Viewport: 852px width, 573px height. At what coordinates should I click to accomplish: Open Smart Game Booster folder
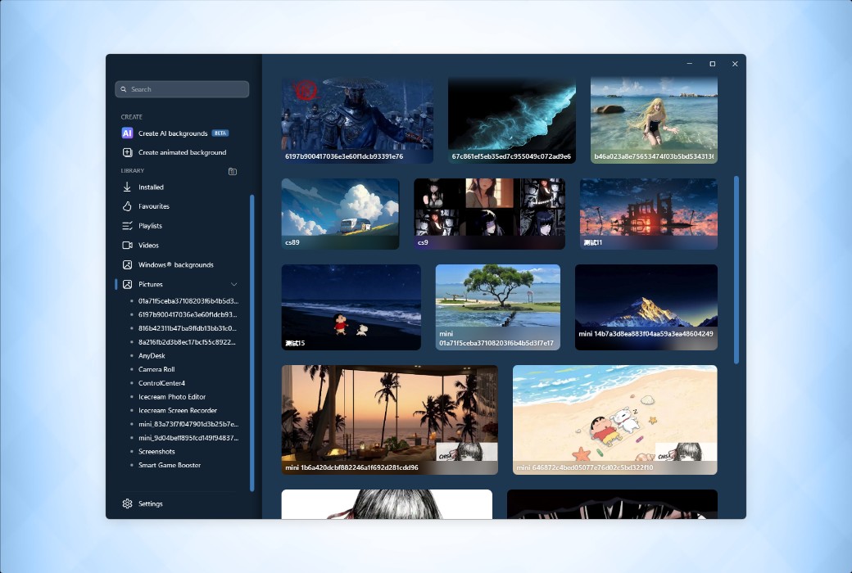tap(170, 466)
